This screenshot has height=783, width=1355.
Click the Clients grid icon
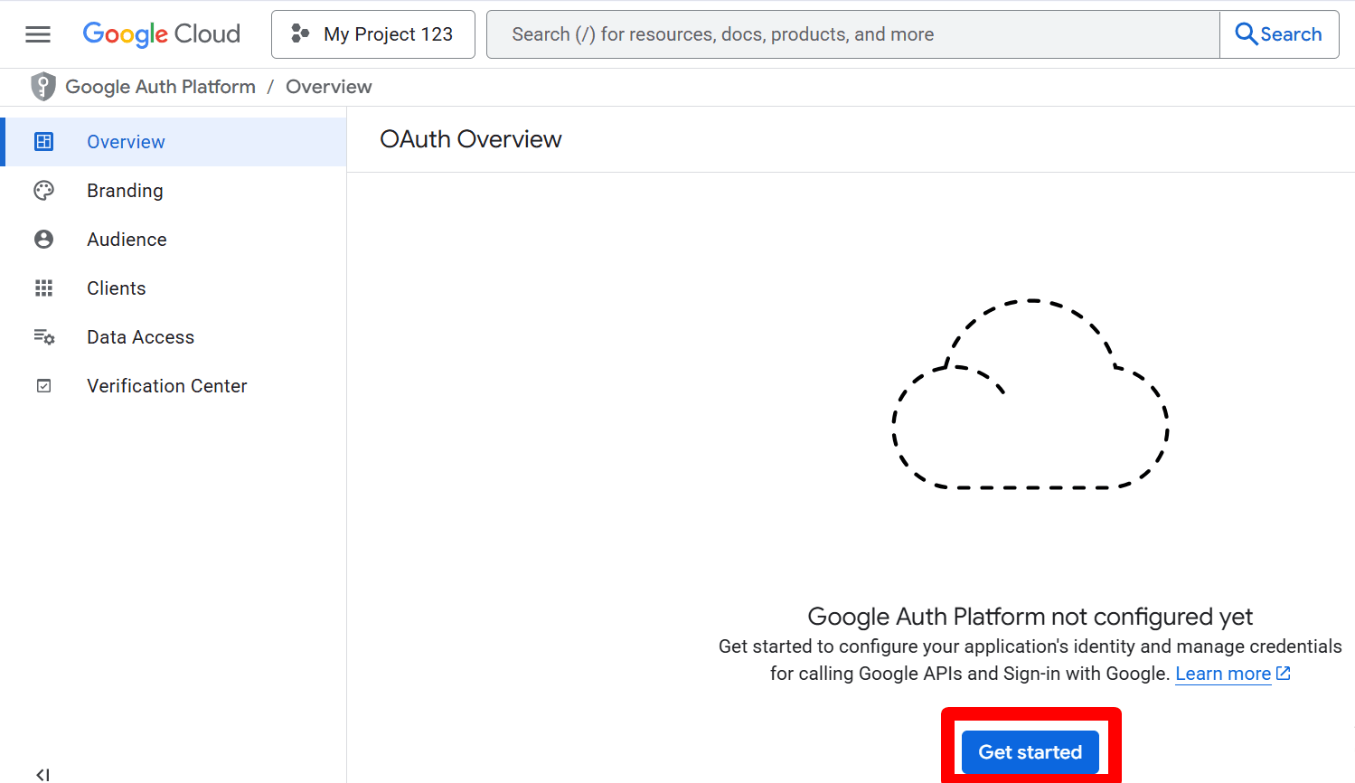(43, 288)
